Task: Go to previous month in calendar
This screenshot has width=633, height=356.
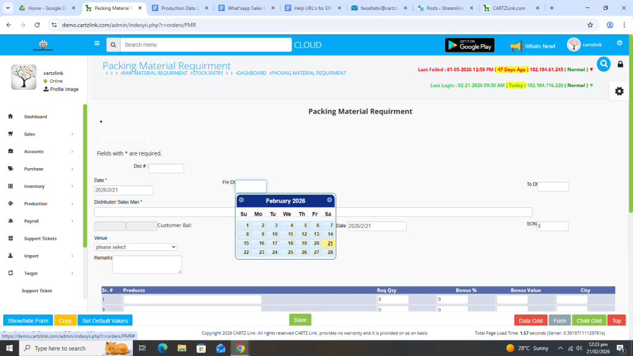Action: pyautogui.click(x=241, y=200)
